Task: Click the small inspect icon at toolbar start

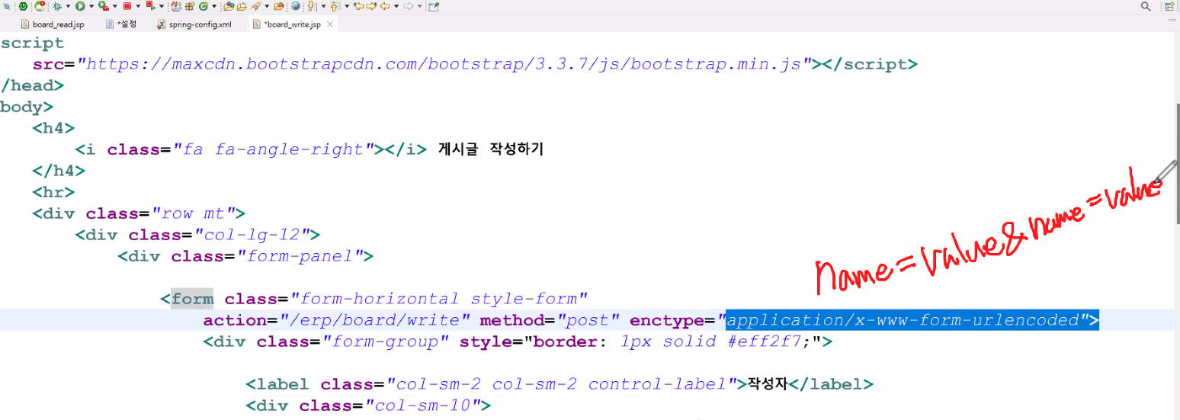Action: [x=7, y=6]
